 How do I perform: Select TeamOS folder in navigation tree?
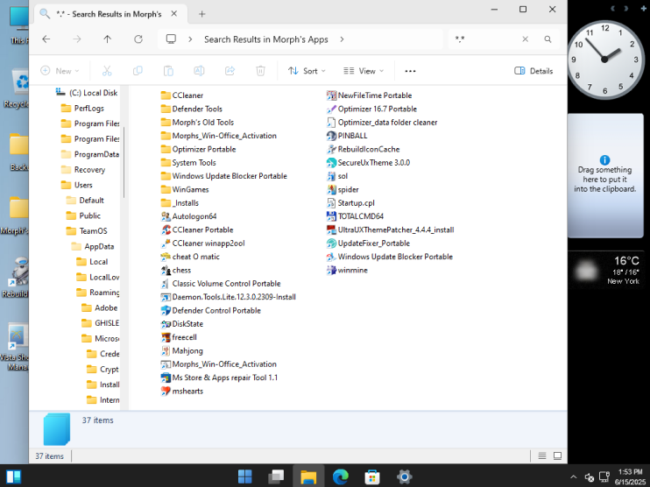coord(87,231)
